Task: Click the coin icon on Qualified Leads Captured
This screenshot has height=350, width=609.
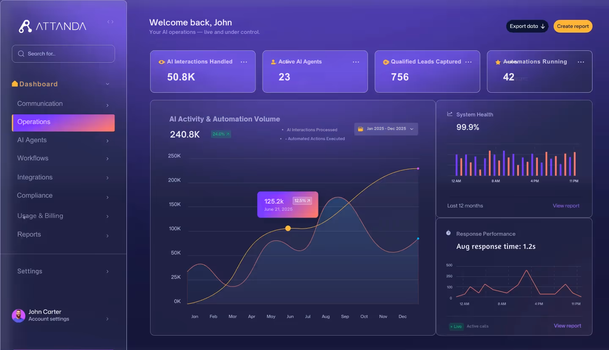Action: [x=386, y=62]
